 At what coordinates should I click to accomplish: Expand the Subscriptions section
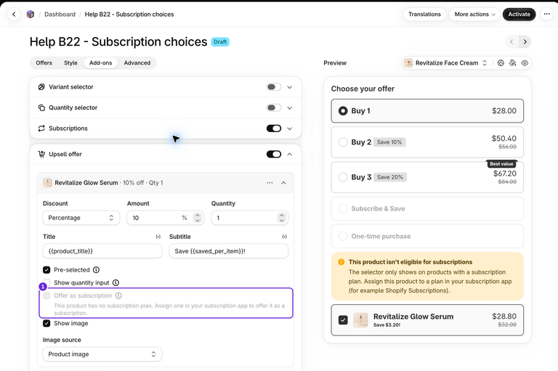[x=290, y=129]
